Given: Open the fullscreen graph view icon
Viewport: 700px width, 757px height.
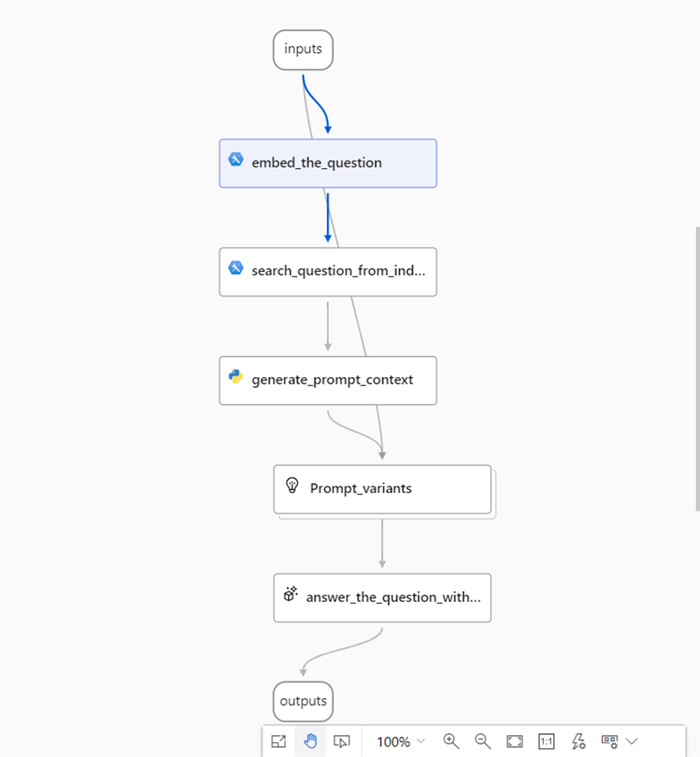Looking at the screenshot, I should click(278, 741).
